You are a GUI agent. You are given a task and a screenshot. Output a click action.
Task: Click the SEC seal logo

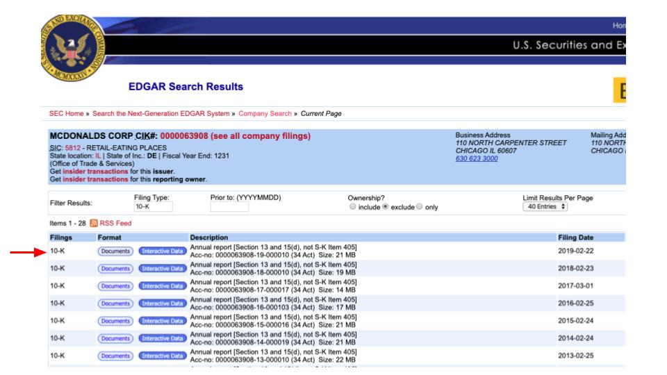click(73, 48)
